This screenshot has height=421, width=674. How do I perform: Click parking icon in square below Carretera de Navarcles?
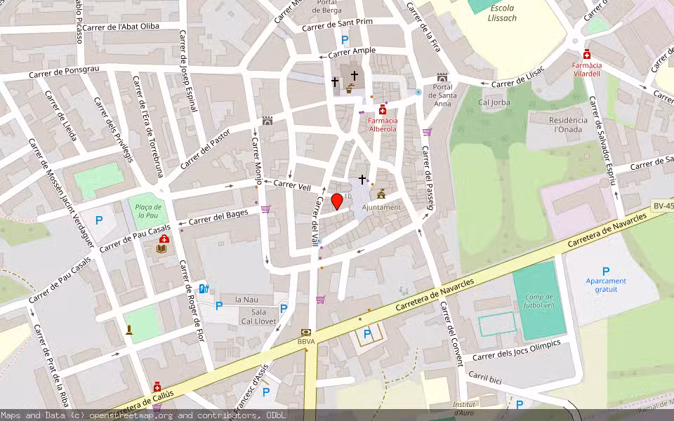(367, 334)
